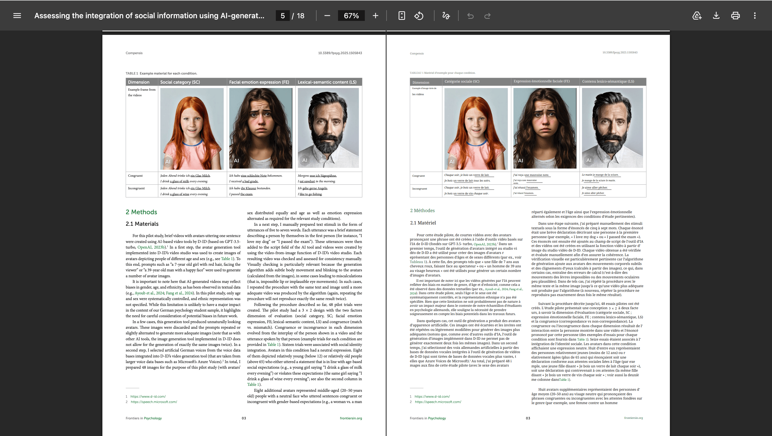
Task: Open https://speech.microsoft.com/ footnote on right page
Action: (x=438, y=402)
